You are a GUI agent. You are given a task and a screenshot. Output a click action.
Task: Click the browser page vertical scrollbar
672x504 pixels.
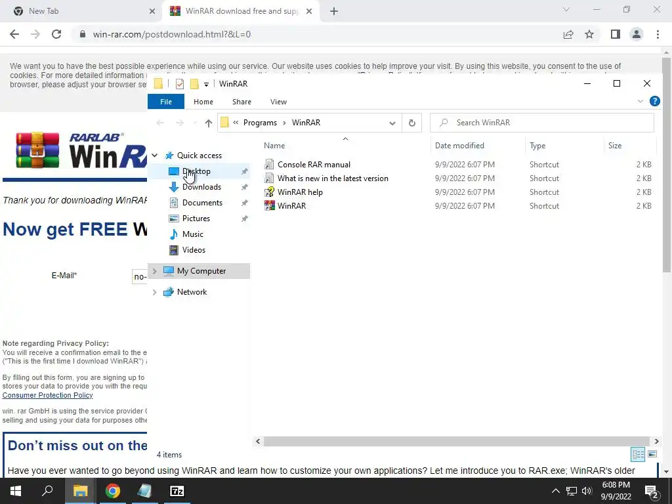(666, 165)
